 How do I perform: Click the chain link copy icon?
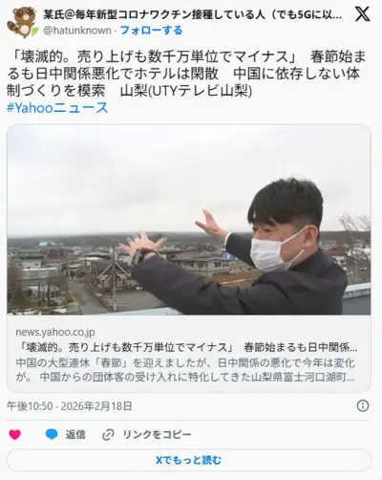tap(108, 435)
